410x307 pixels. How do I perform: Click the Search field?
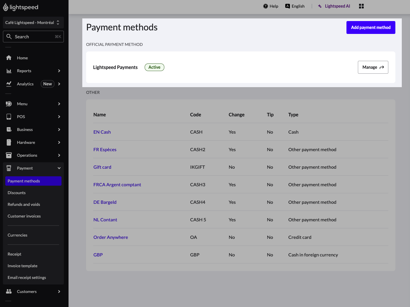point(33,36)
